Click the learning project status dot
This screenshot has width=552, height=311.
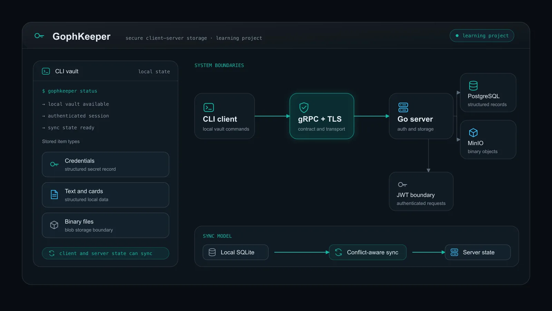457,36
